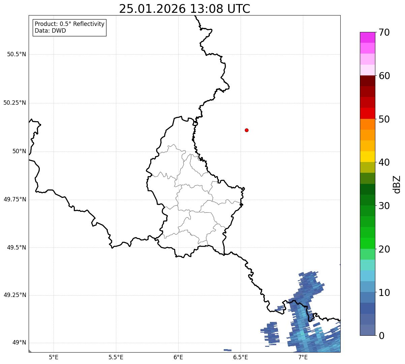Screen dimensions: 405x364
Task: Click the orange colorbar swatch below 50
Action: 367,124
